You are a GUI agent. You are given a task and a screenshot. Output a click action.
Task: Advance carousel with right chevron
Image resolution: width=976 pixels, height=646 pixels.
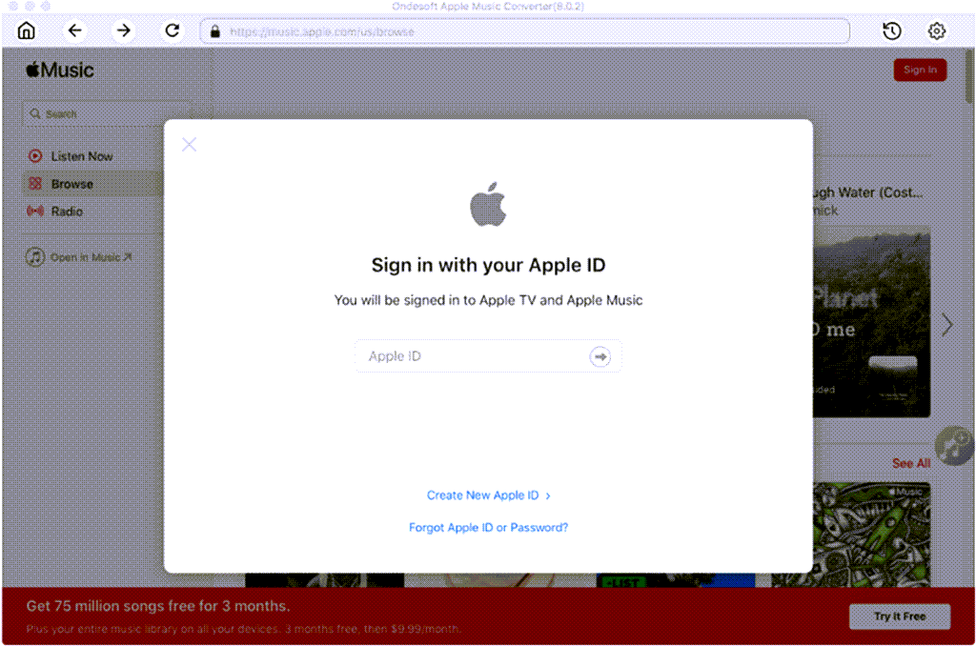[x=947, y=324]
